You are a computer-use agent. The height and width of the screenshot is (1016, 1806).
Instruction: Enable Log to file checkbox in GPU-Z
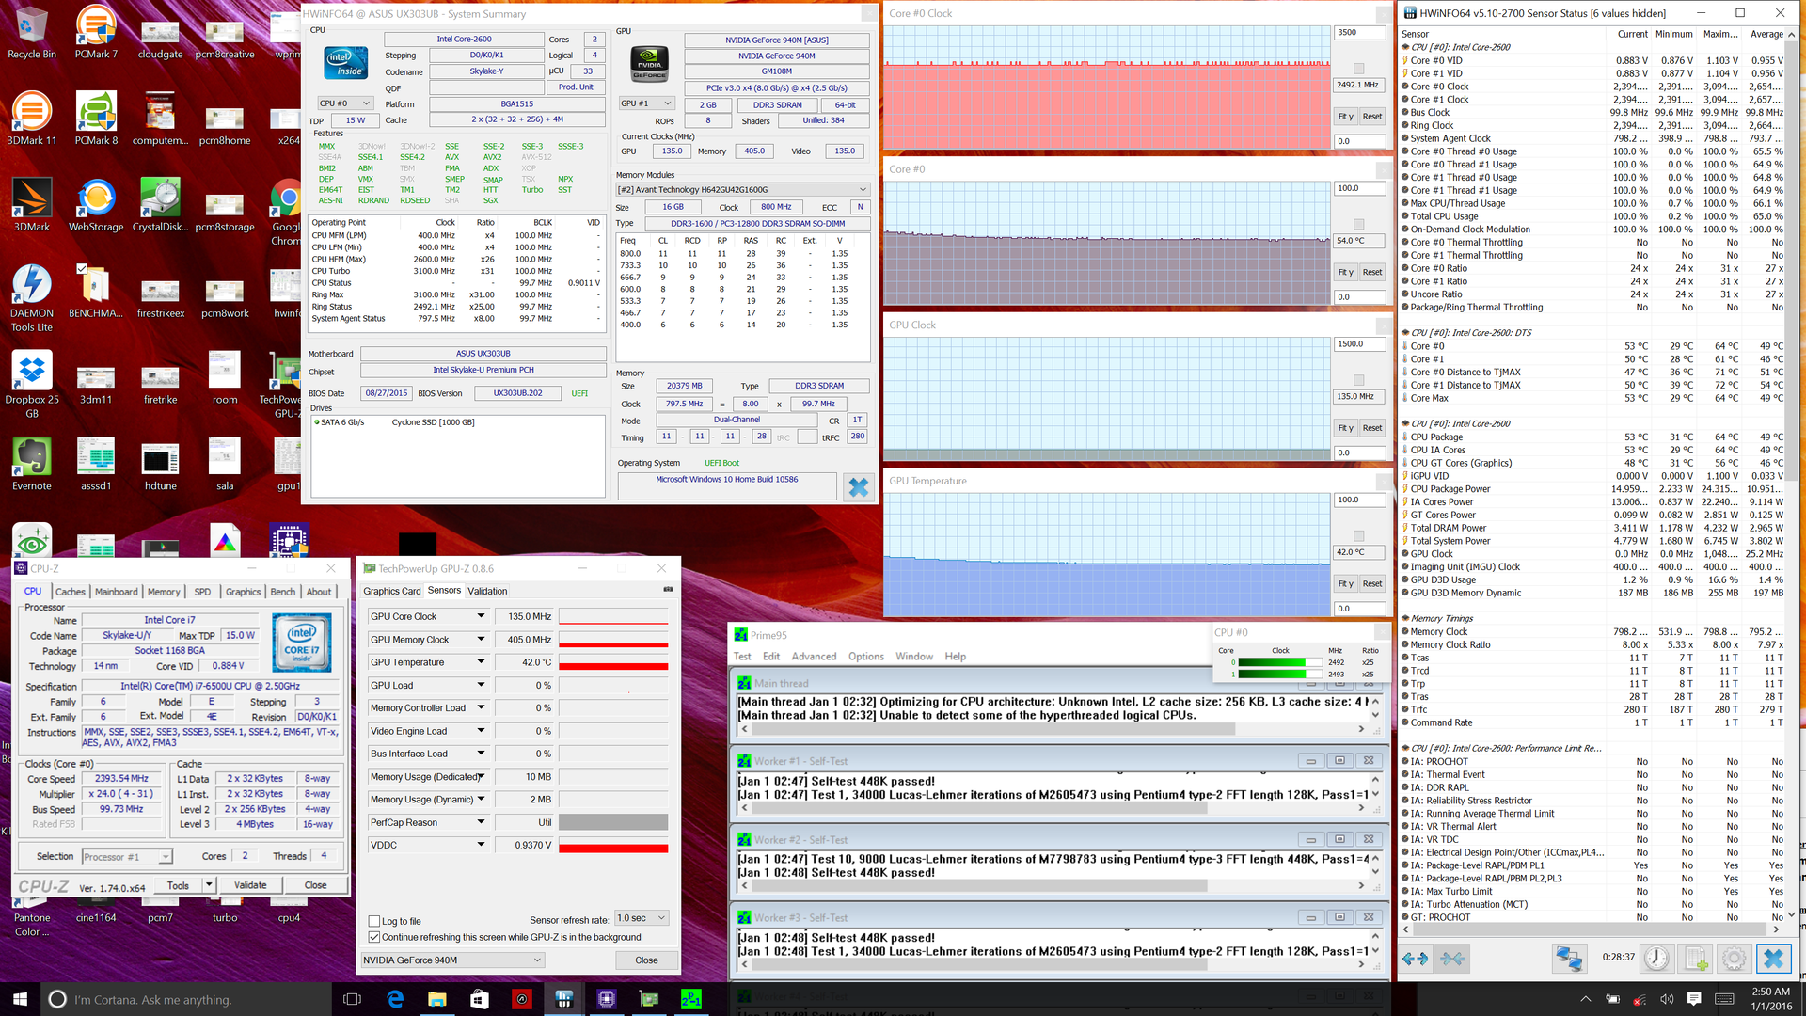coord(374,921)
